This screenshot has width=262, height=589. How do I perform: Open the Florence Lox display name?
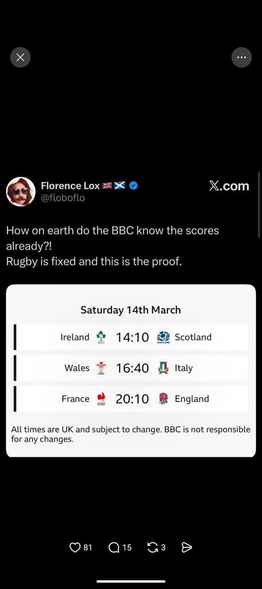coord(70,186)
